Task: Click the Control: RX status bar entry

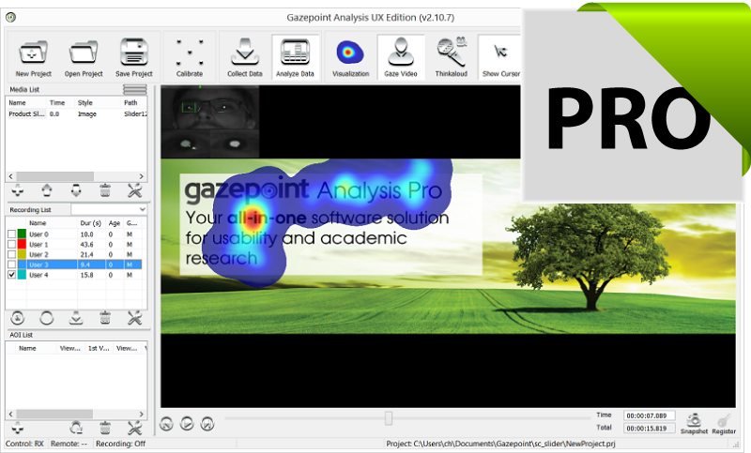Action: tap(24, 444)
